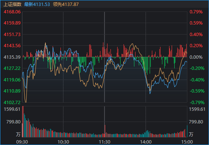Click the 4151.73 price axis label

(x=12, y=34)
